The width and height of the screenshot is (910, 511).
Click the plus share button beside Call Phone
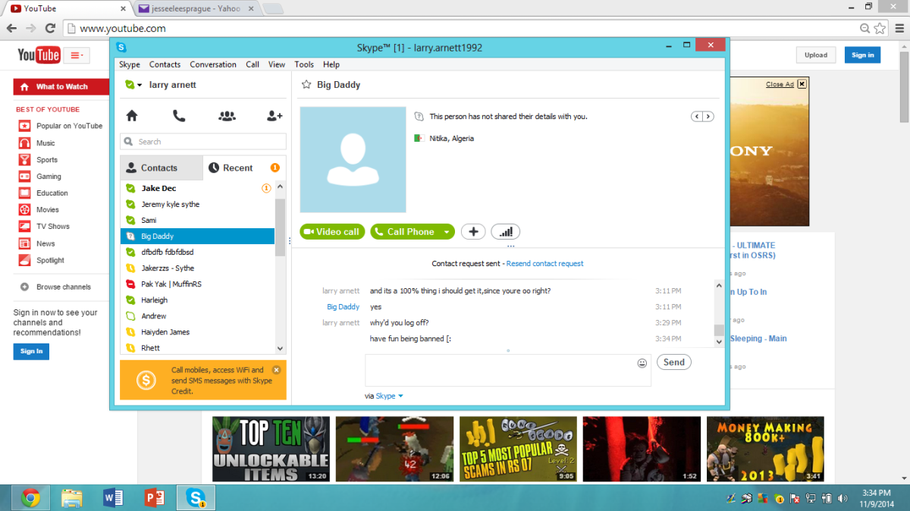473,232
